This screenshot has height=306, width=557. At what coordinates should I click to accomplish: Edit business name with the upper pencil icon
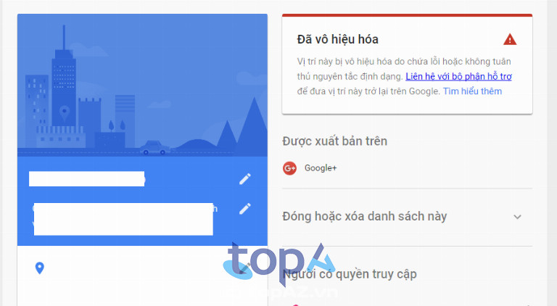click(244, 179)
